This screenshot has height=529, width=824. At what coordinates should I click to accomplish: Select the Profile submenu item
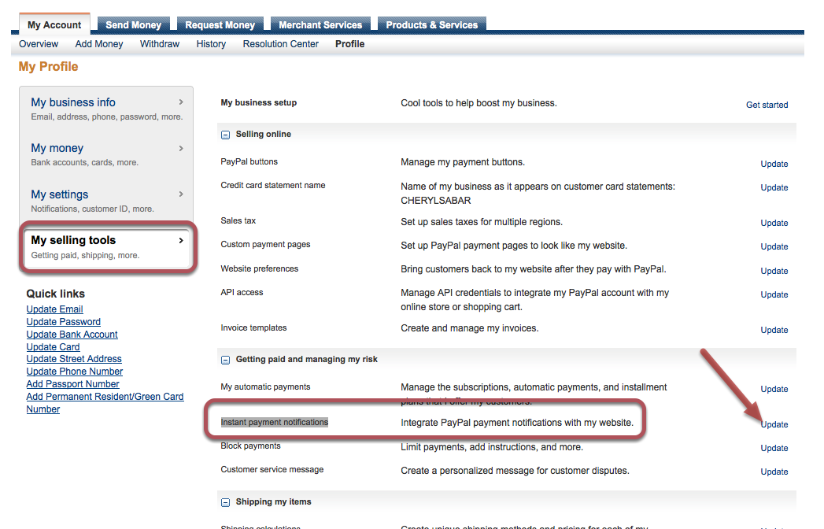pyautogui.click(x=350, y=44)
